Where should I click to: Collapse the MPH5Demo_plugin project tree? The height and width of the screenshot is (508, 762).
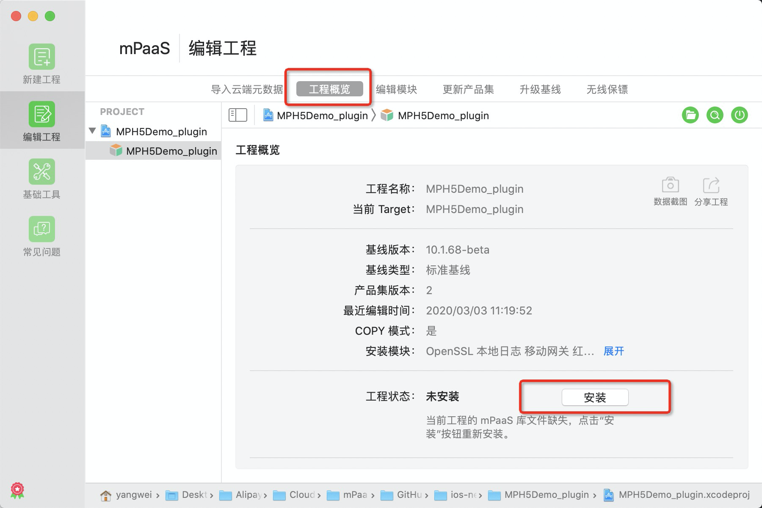tap(92, 131)
